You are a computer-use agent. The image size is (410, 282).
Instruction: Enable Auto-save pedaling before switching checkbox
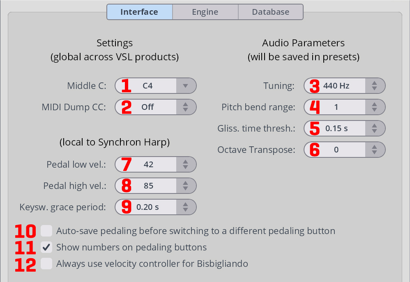coord(46,231)
